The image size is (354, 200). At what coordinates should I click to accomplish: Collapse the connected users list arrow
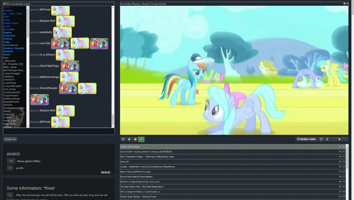[4, 4]
